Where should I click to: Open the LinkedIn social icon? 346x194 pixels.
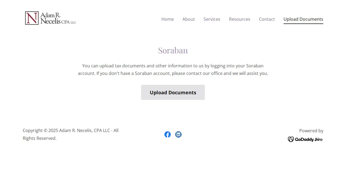pyautogui.click(x=178, y=134)
